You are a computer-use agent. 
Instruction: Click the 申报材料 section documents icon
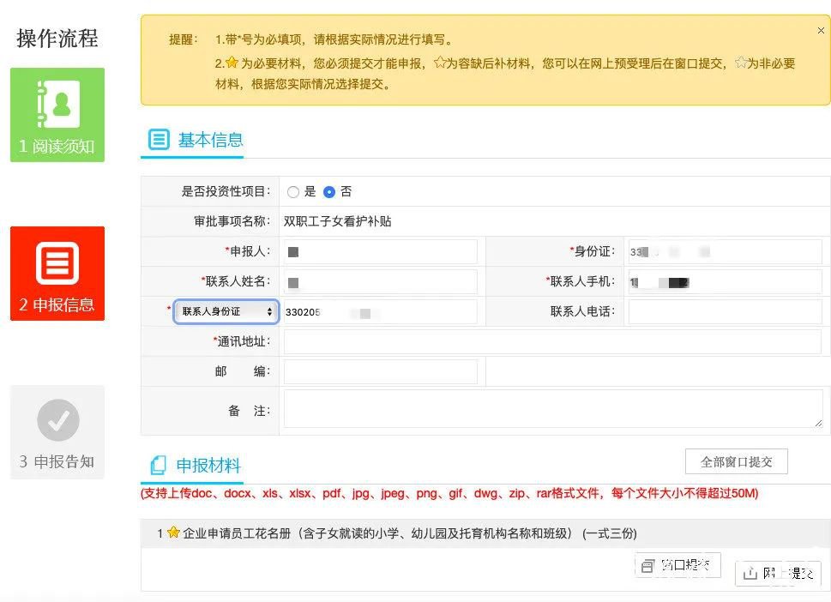158,466
